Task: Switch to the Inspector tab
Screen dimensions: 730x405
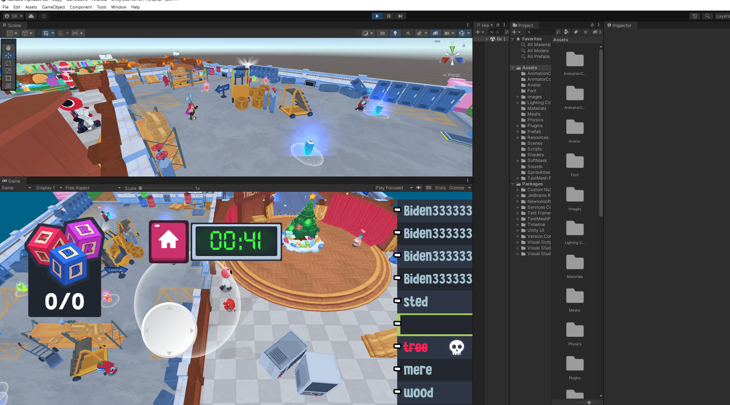Action: (619, 25)
